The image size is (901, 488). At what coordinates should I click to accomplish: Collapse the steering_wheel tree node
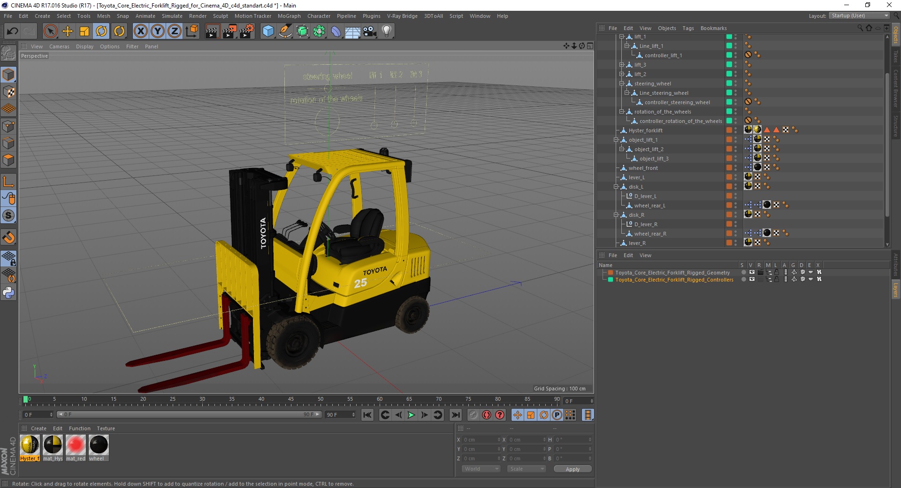pyautogui.click(x=621, y=84)
